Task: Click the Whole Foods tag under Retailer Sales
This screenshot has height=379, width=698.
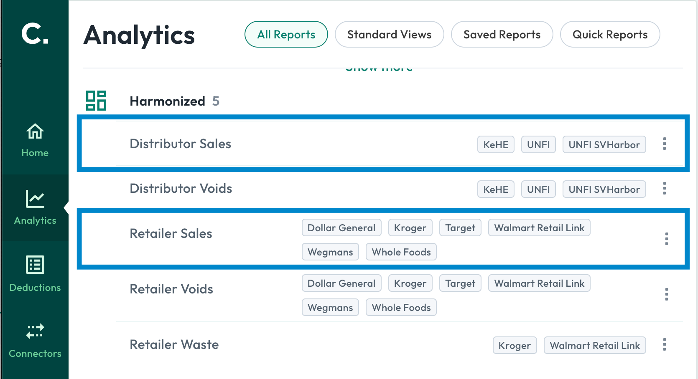Action: [x=401, y=252]
